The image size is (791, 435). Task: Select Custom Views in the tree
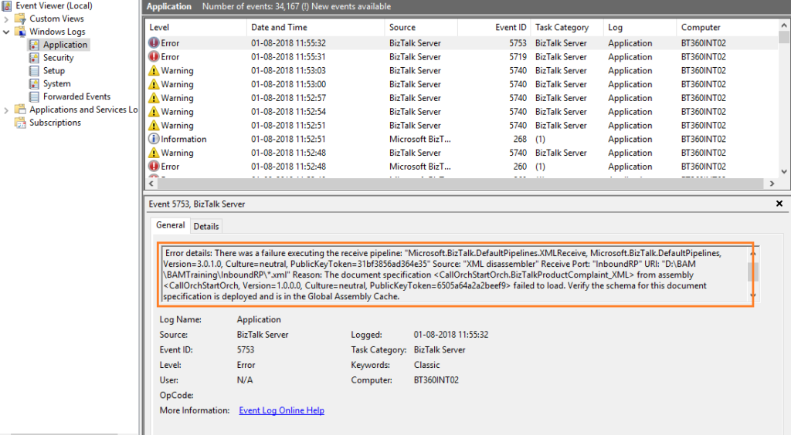coord(56,19)
